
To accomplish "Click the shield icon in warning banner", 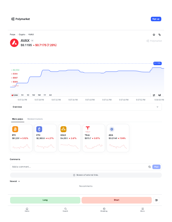I will (x=74, y=175).
